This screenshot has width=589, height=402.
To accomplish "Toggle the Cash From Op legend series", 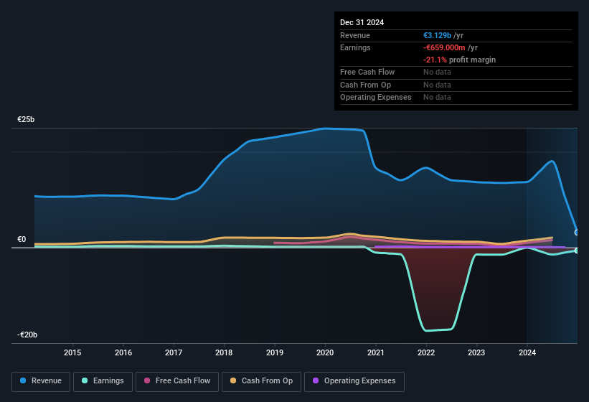I will tap(261, 381).
